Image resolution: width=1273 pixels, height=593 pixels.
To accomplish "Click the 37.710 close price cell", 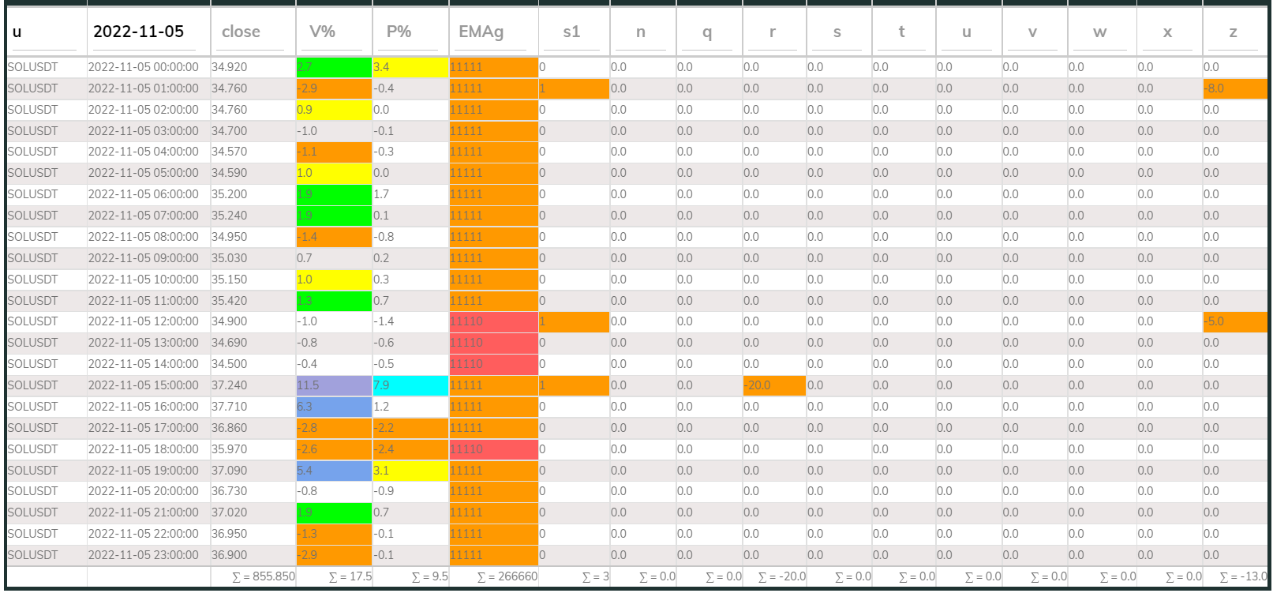I will coord(230,407).
